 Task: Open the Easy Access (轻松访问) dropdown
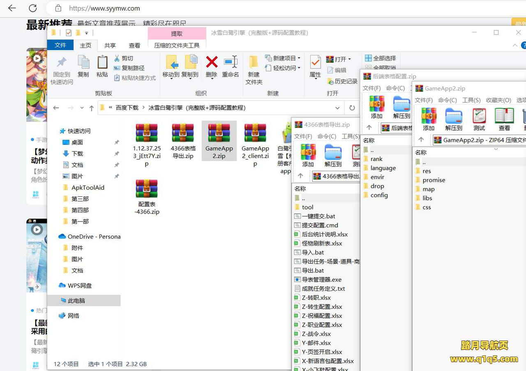[283, 68]
